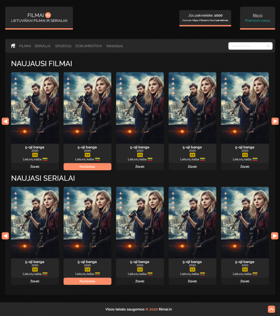
Task: Open the Serialai menu item
Action: [x=42, y=46]
